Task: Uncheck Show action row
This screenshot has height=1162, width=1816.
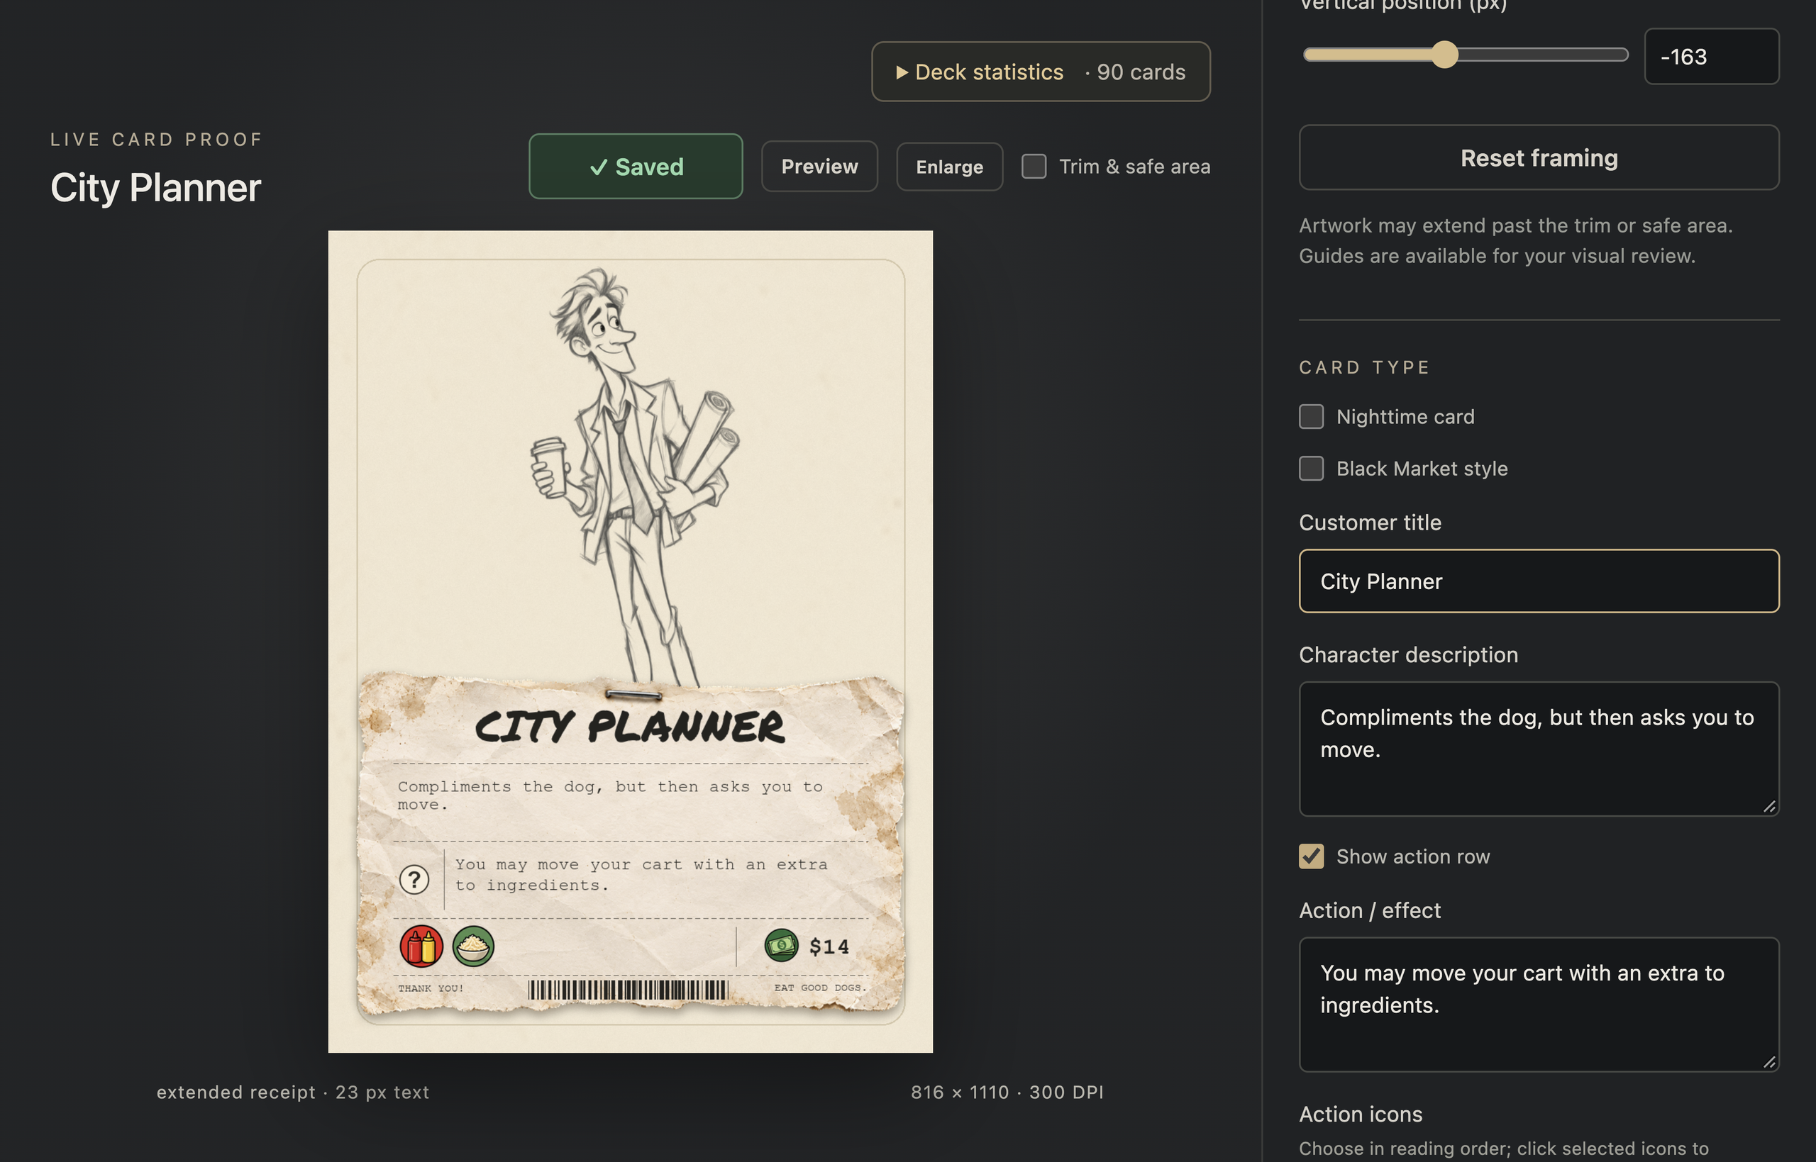Action: (1311, 856)
